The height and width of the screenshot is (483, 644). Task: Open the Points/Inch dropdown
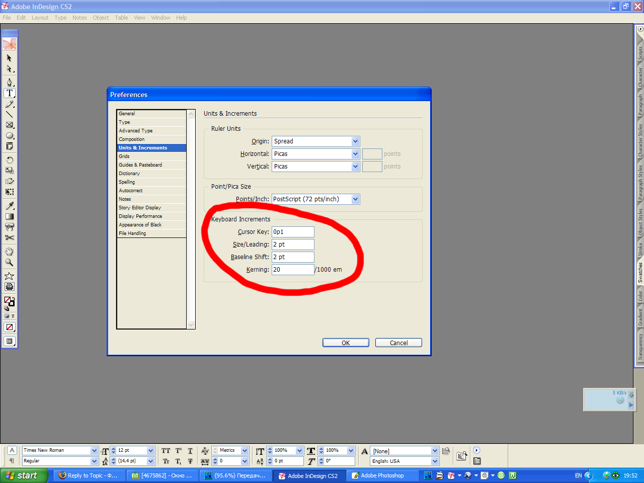[316, 199]
